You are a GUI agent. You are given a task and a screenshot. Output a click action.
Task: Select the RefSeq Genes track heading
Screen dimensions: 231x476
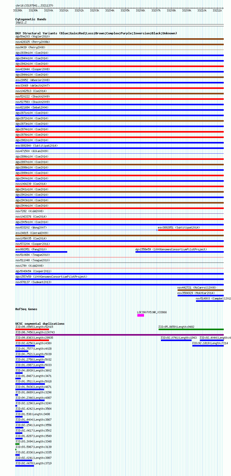pyautogui.click(x=26, y=309)
